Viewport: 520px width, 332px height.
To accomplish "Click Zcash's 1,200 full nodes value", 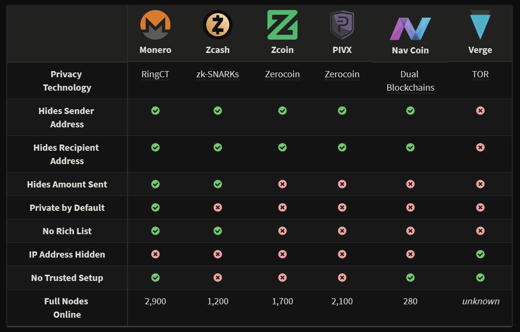I will click(218, 301).
